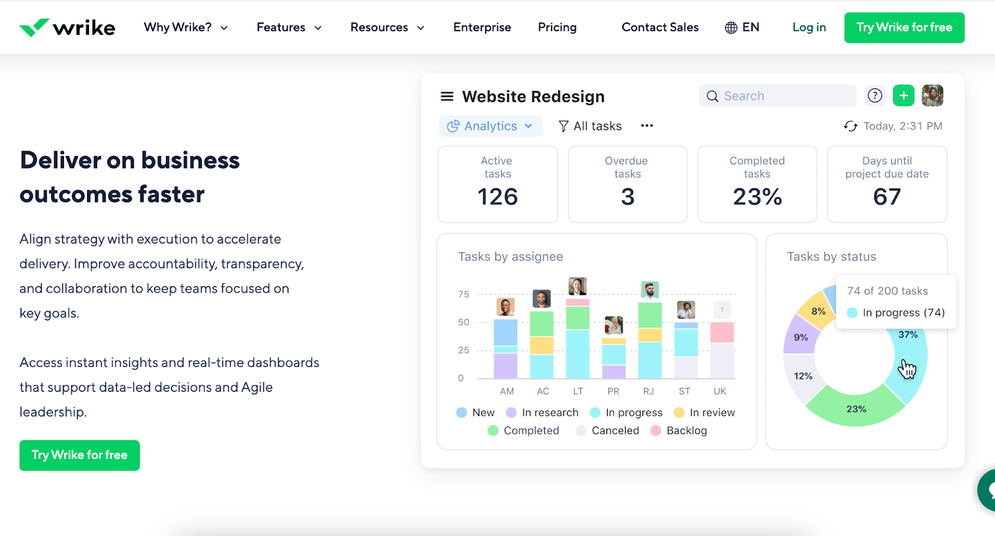Click the help question mark icon
995x536 pixels.
tap(875, 96)
